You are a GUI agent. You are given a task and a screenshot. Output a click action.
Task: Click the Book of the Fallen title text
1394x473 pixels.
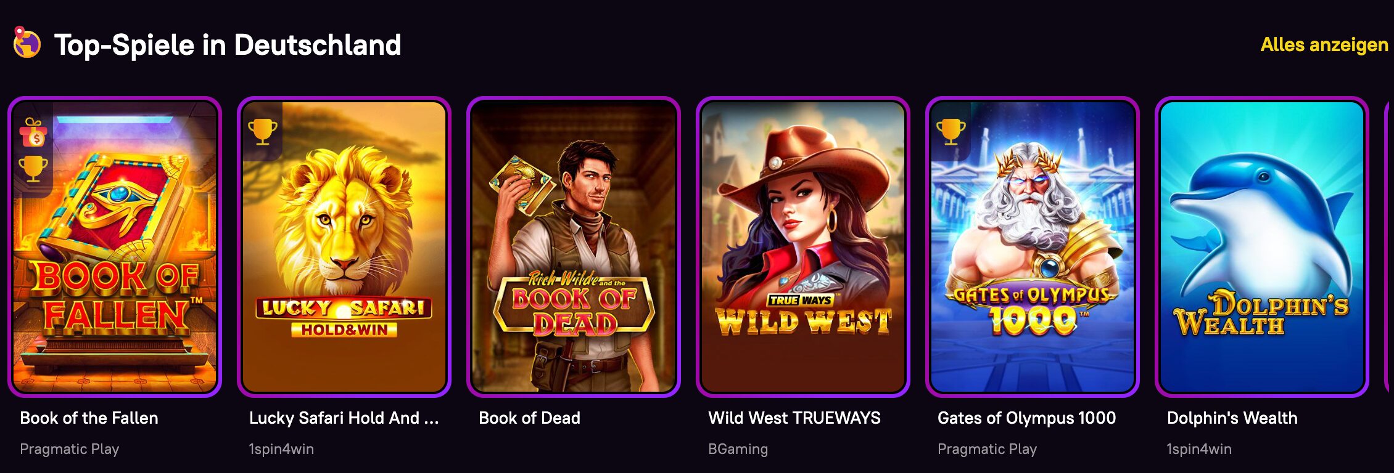point(89,418)
